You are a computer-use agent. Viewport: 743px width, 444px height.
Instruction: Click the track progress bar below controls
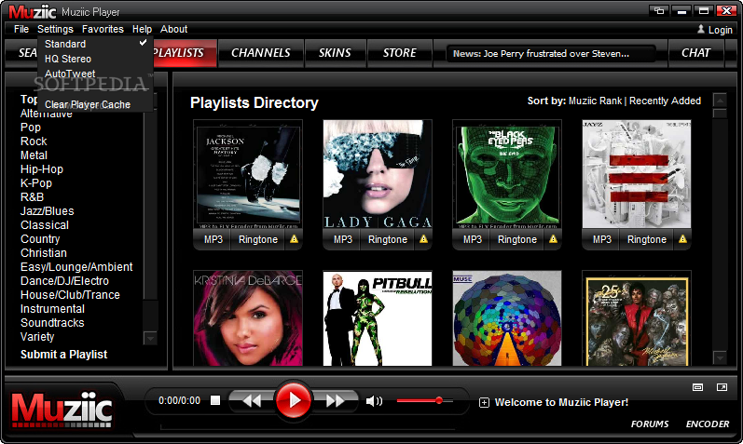pos(308,428)
